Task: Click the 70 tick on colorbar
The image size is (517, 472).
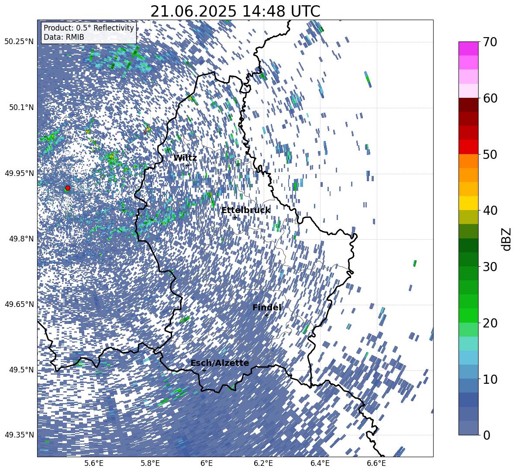Action: point(490,42)
